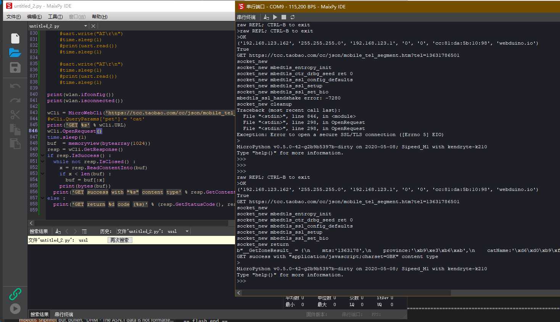Viewport: 560px width, 322px height.
Task: Redo the edit using the sidebar arrow
Action: [15, 101]
